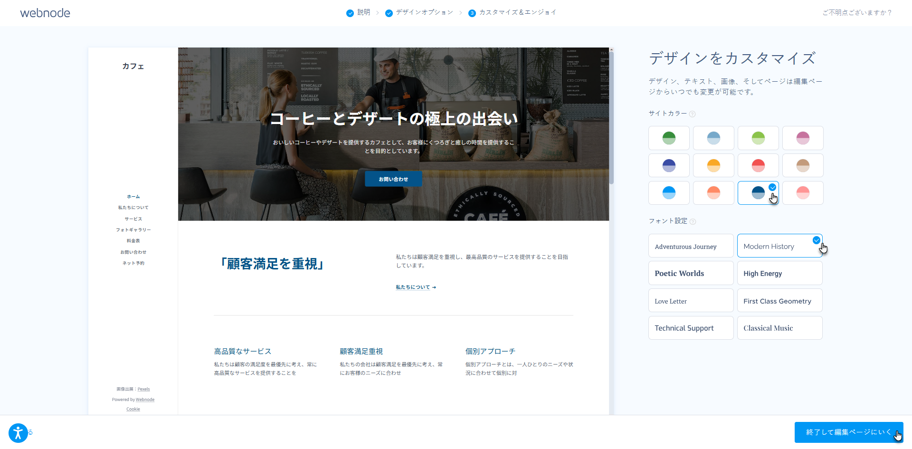Screen dimensions: 912x449
Task: Click ネット予約 in the preview menu
Action: pyautogui.click(x=133, y=263)
